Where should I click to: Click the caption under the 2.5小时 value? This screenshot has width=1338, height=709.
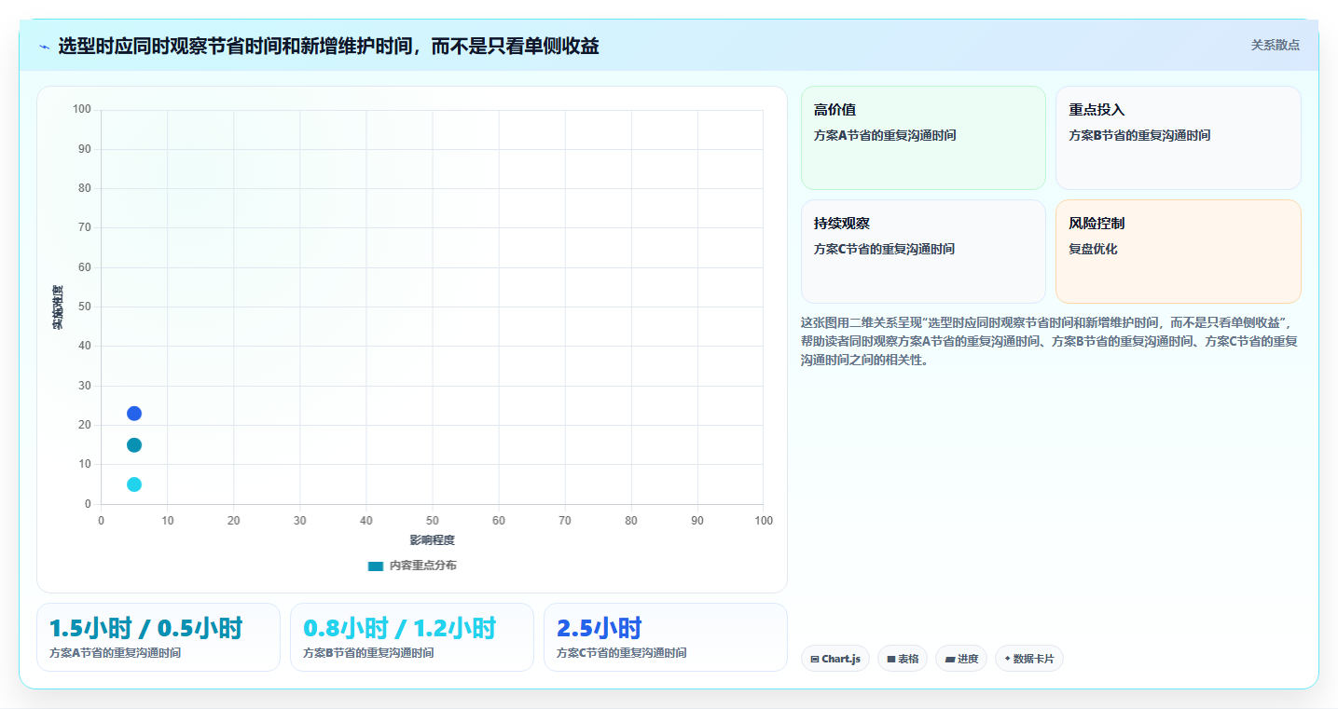(x=621, y=653)
